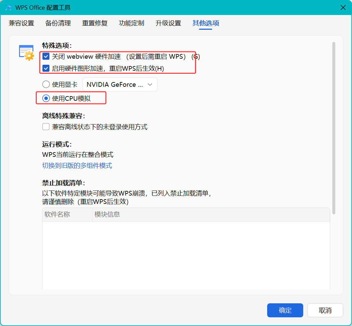Image resolution: width=352 pixels, height=326 pixels.
Task: Switch to the 兼容设置 tab
Action: pyautogui.click(x=21, y=23)
